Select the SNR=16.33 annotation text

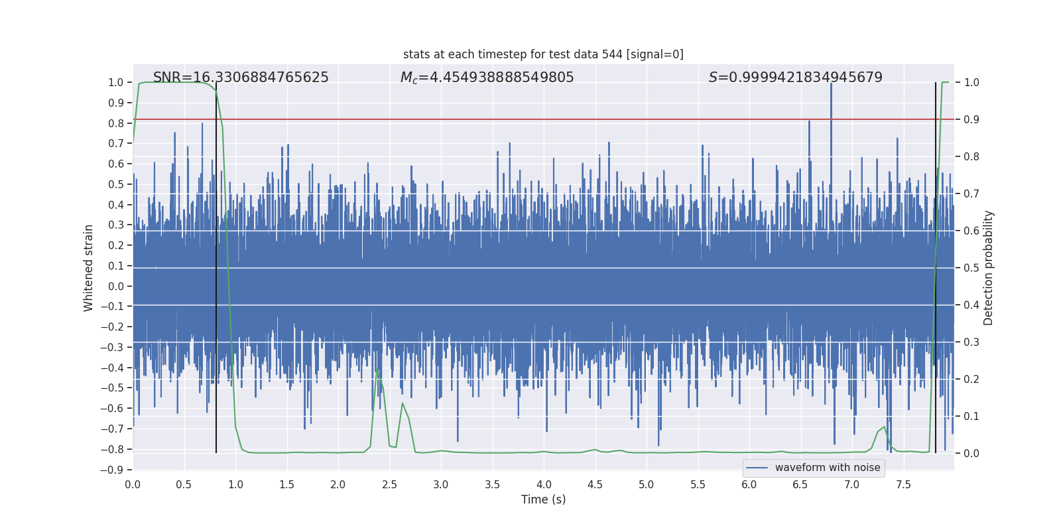(241, 78)
